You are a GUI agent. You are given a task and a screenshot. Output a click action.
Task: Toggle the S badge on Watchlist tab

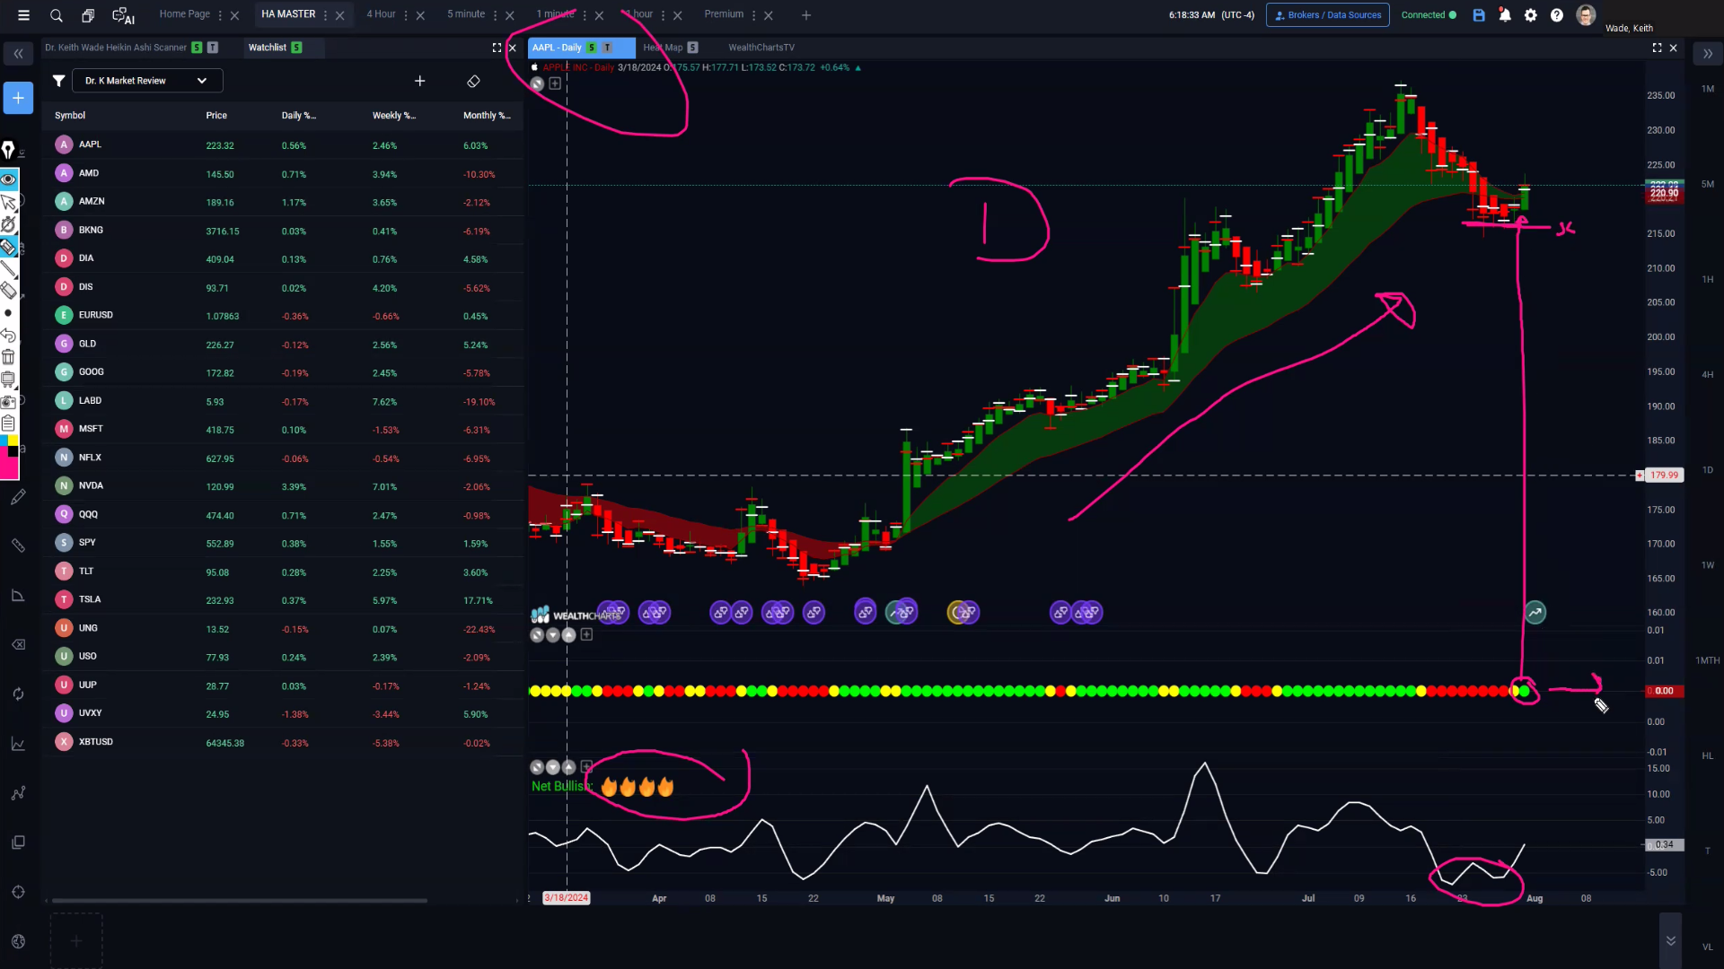click(296, 48)
